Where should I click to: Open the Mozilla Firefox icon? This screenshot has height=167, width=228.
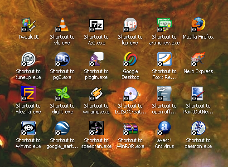coord(199,25)
